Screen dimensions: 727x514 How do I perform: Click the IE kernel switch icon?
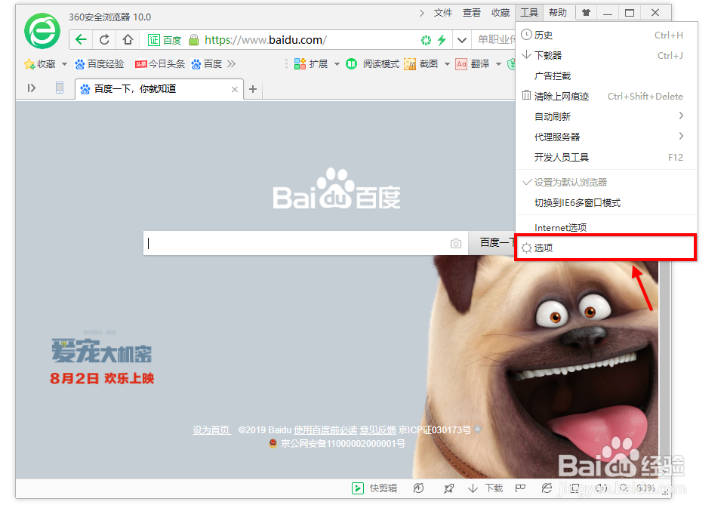547,488
